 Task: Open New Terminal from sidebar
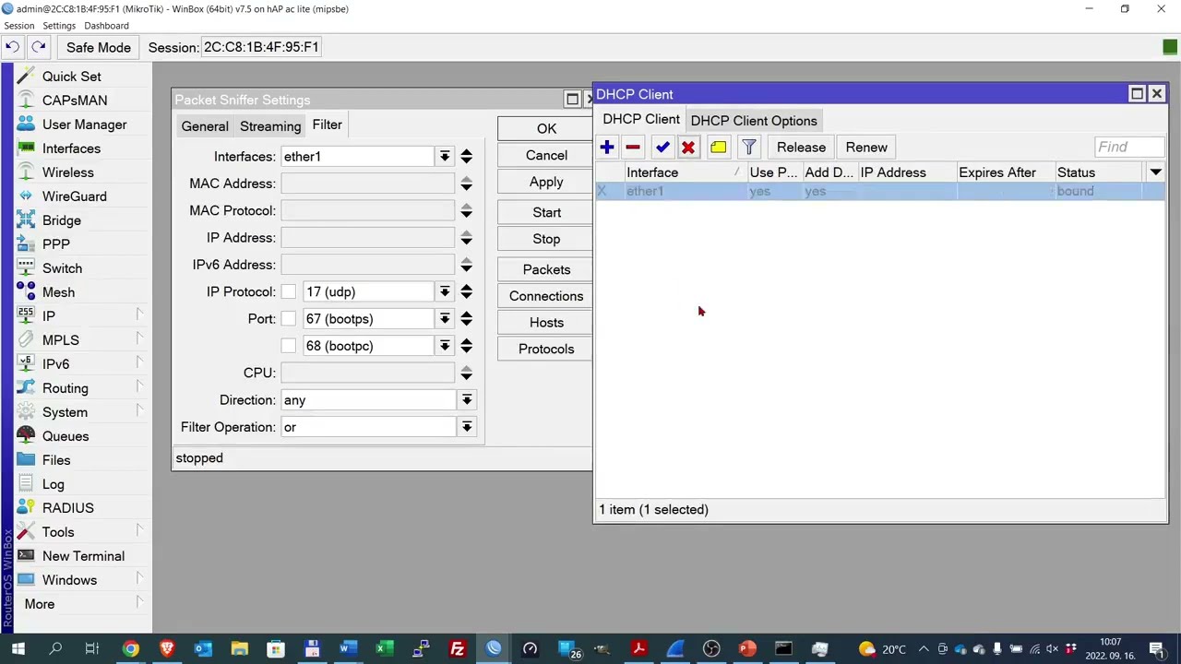click(83, 556)
